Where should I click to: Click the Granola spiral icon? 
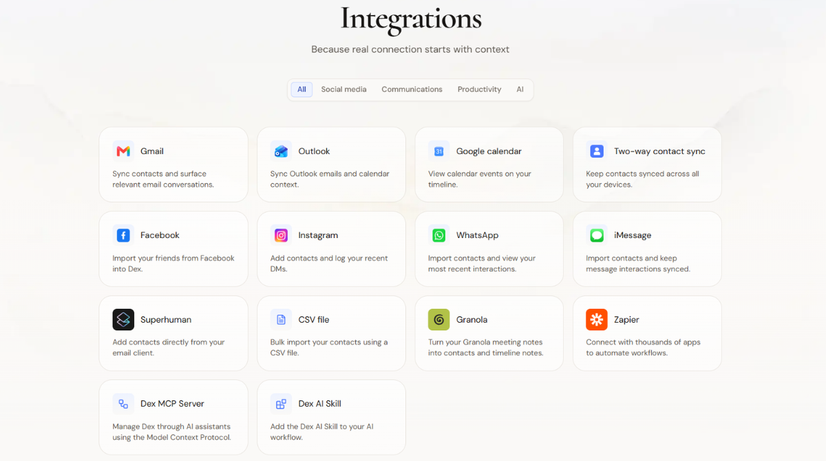coord(439,320)
